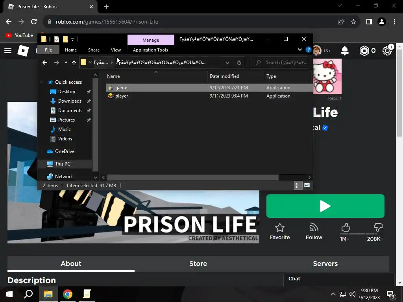Expand the Explorer ribbon chevron
Viewport: 403px width, 302px height.
(299, 50)
